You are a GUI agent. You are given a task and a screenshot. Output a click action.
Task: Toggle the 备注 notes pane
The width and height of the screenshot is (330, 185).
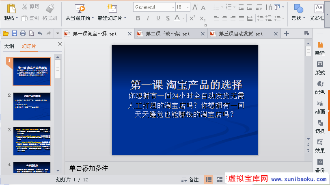click(x=190, y=179)
